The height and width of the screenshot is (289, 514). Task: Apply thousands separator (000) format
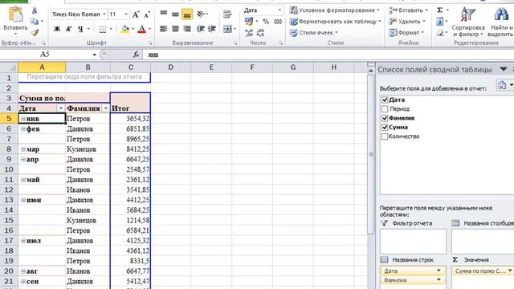pyautogui.click(x=278, y=22)
